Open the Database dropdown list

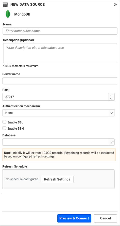click(x=58, y=142)
